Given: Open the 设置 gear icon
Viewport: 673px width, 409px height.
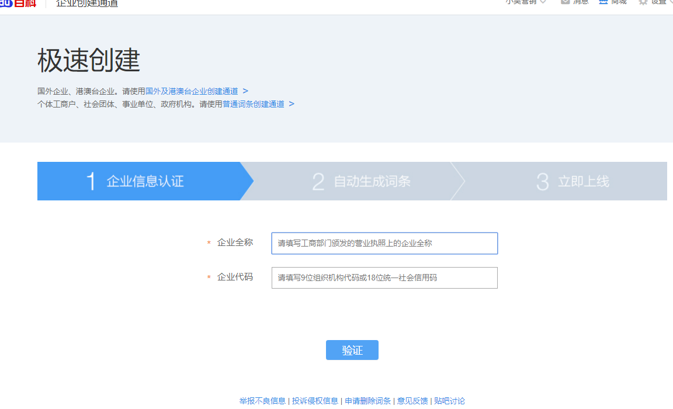Looking at the screenshot, I should pyautogui.click(x=643, y=2).
